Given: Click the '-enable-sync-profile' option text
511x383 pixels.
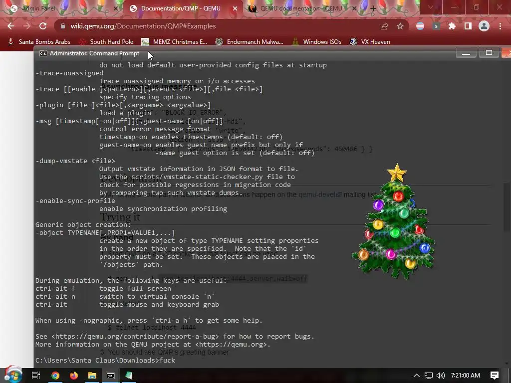Looking at the screenshot, I should click(x=75, y=200).
